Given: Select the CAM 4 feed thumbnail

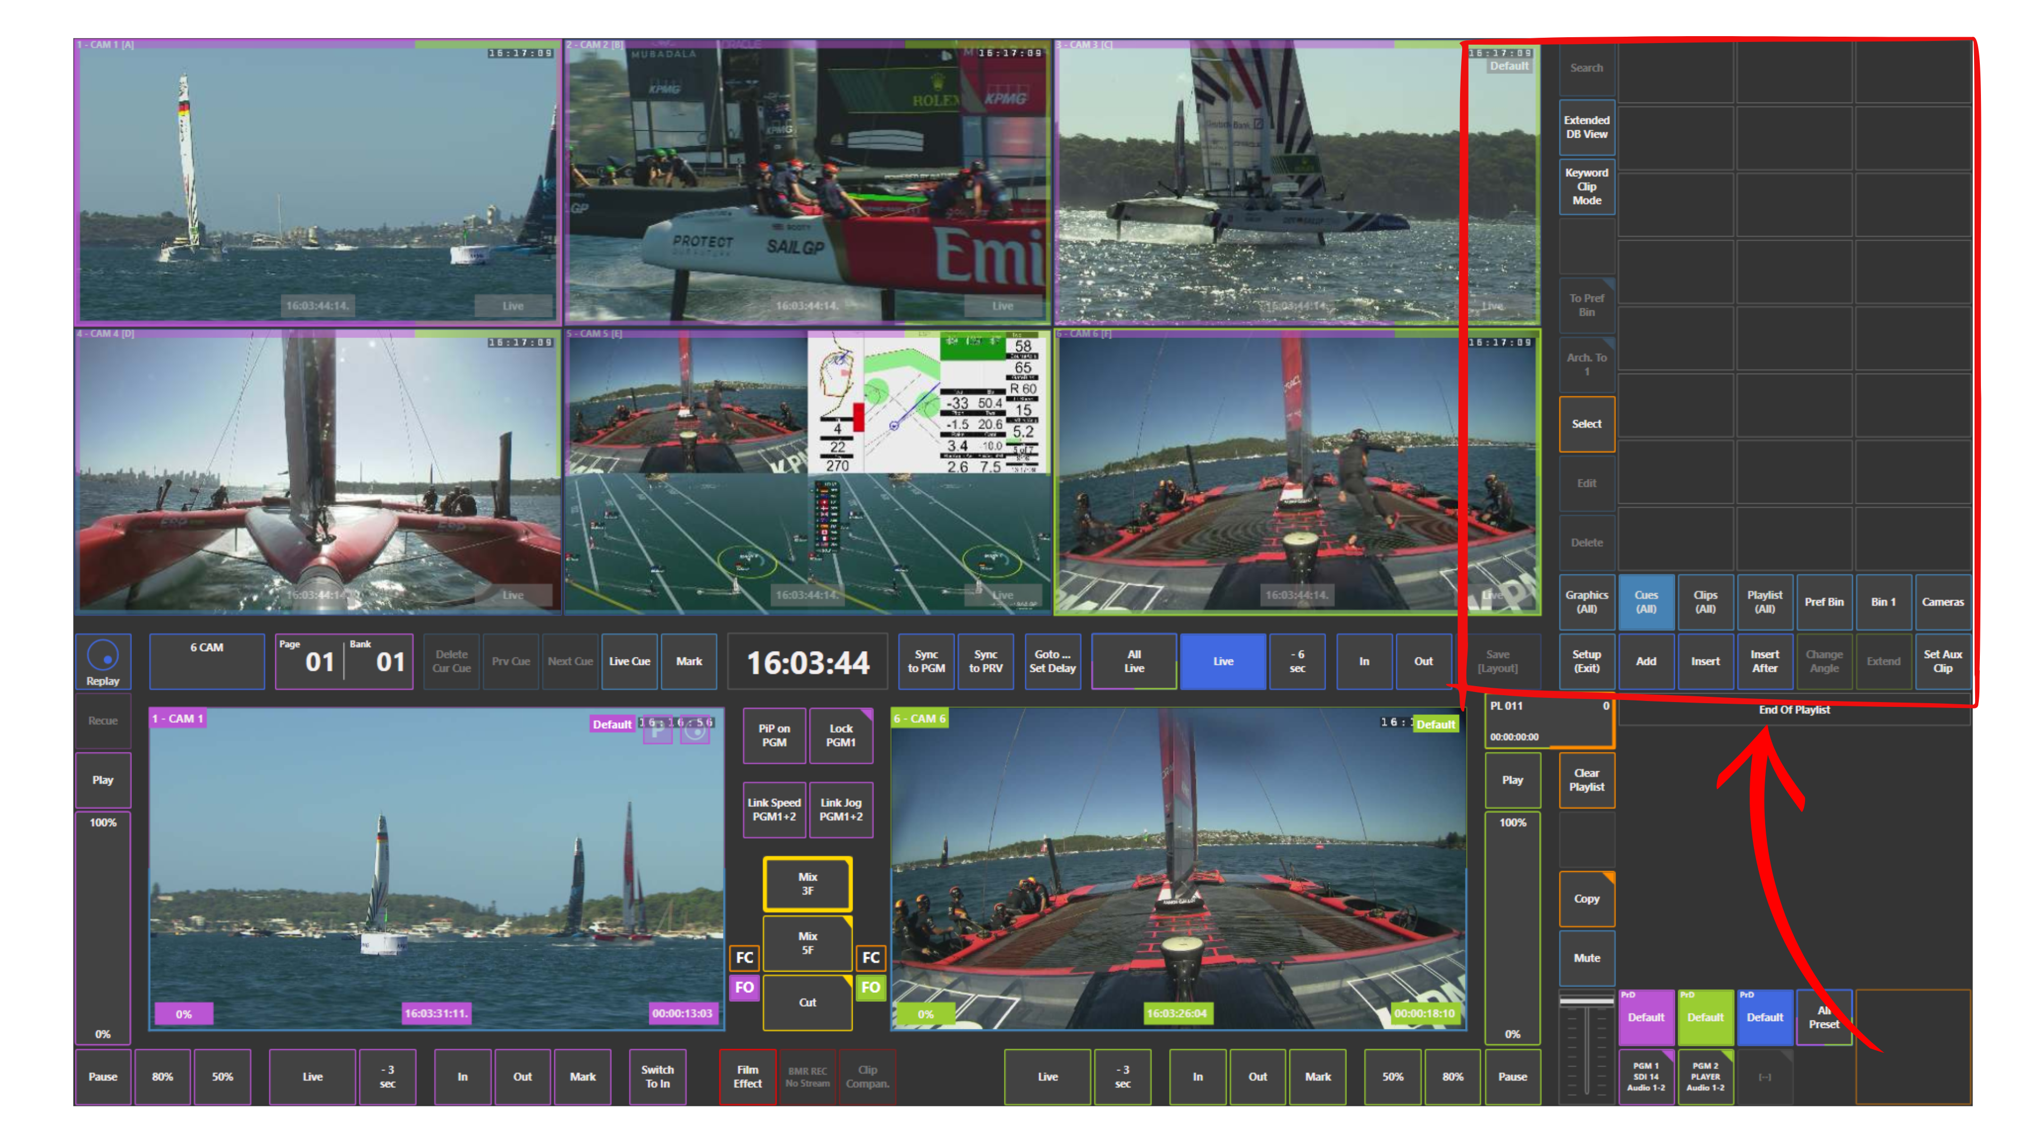Looking at the screenshot, I should pyautogui.click(x=318, y=471).
